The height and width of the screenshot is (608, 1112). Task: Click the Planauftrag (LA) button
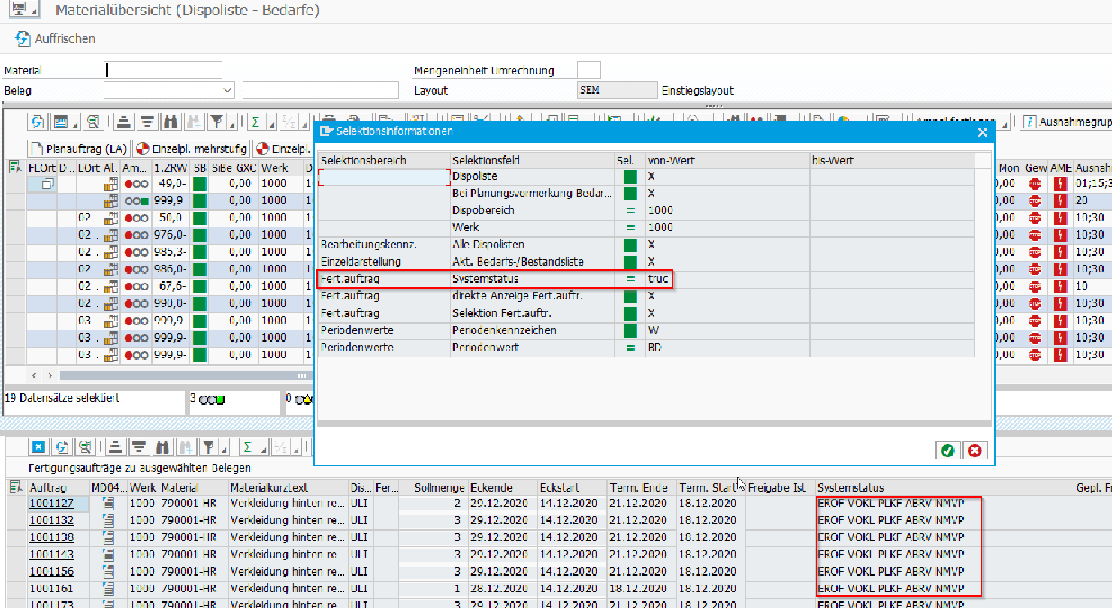point(79,148)
